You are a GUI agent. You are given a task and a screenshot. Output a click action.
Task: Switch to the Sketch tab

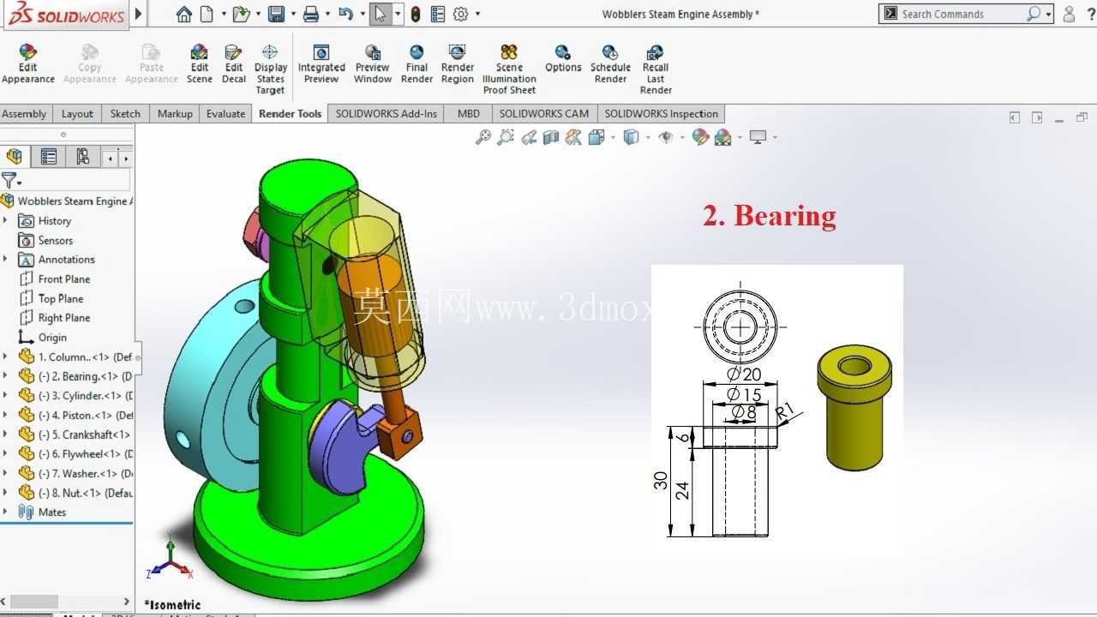[x=125, y=113]
